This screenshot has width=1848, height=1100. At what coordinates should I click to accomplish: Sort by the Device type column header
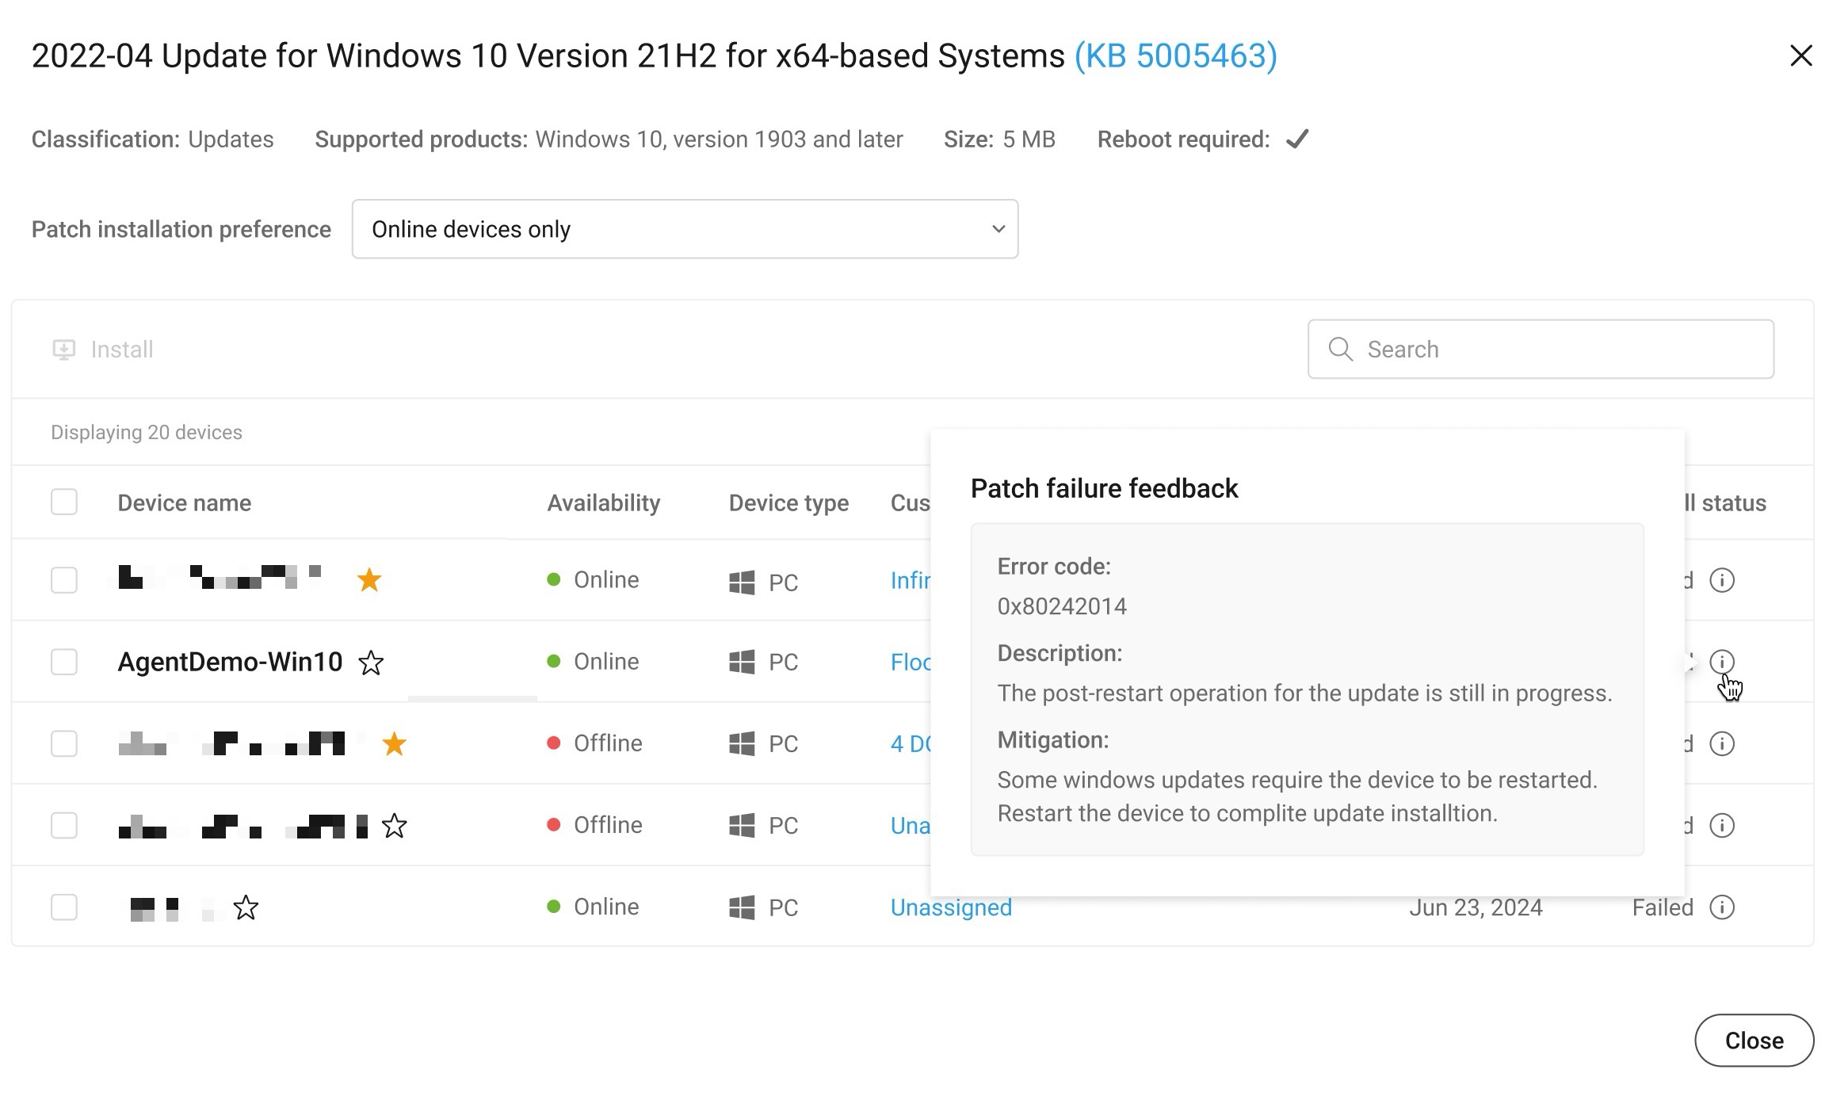coord(788,503)
